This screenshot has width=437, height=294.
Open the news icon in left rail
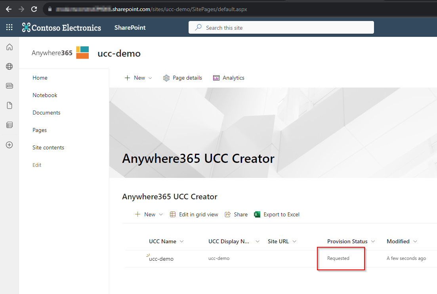click(x=10, y=86)
